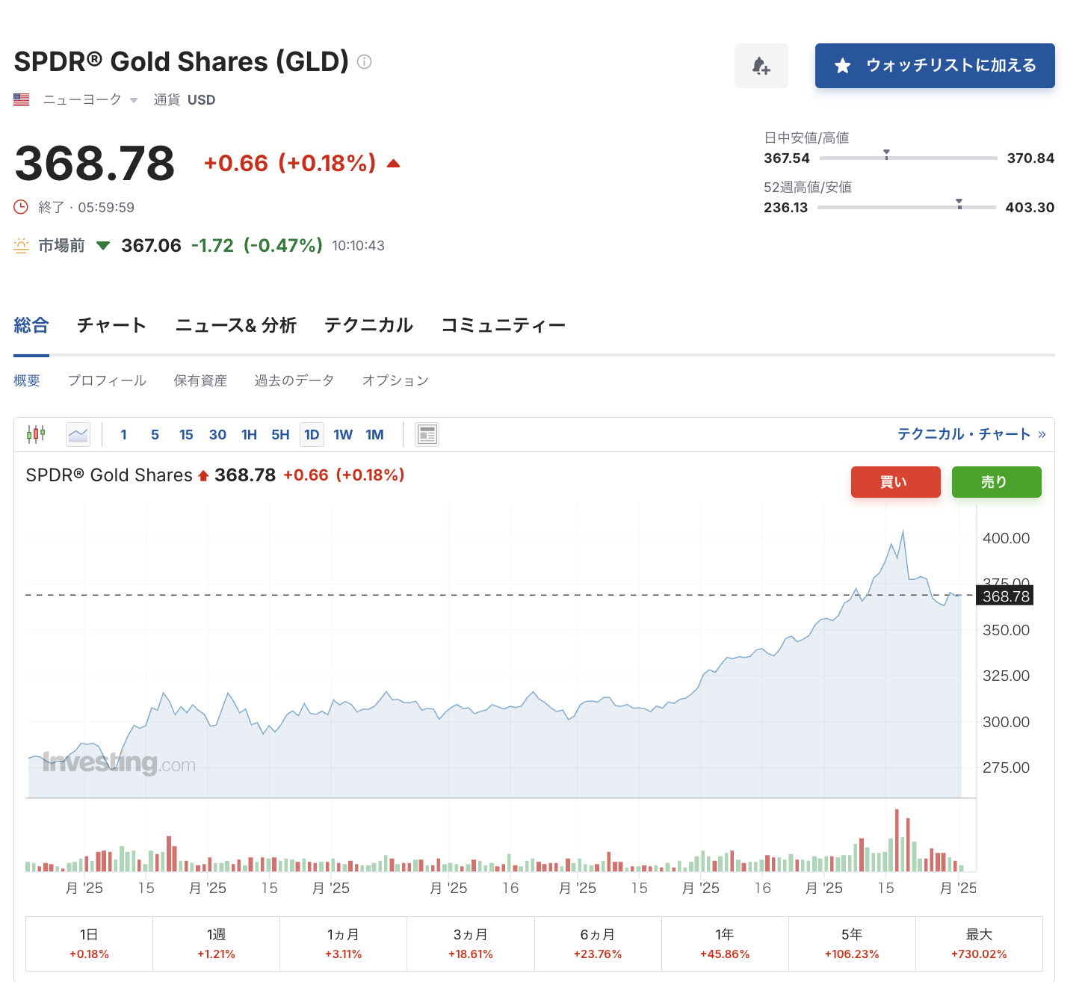Expand the ニューヨーク exchange dropdown
This screenshot has width=1085, height=982.
[x=133, y=100]
